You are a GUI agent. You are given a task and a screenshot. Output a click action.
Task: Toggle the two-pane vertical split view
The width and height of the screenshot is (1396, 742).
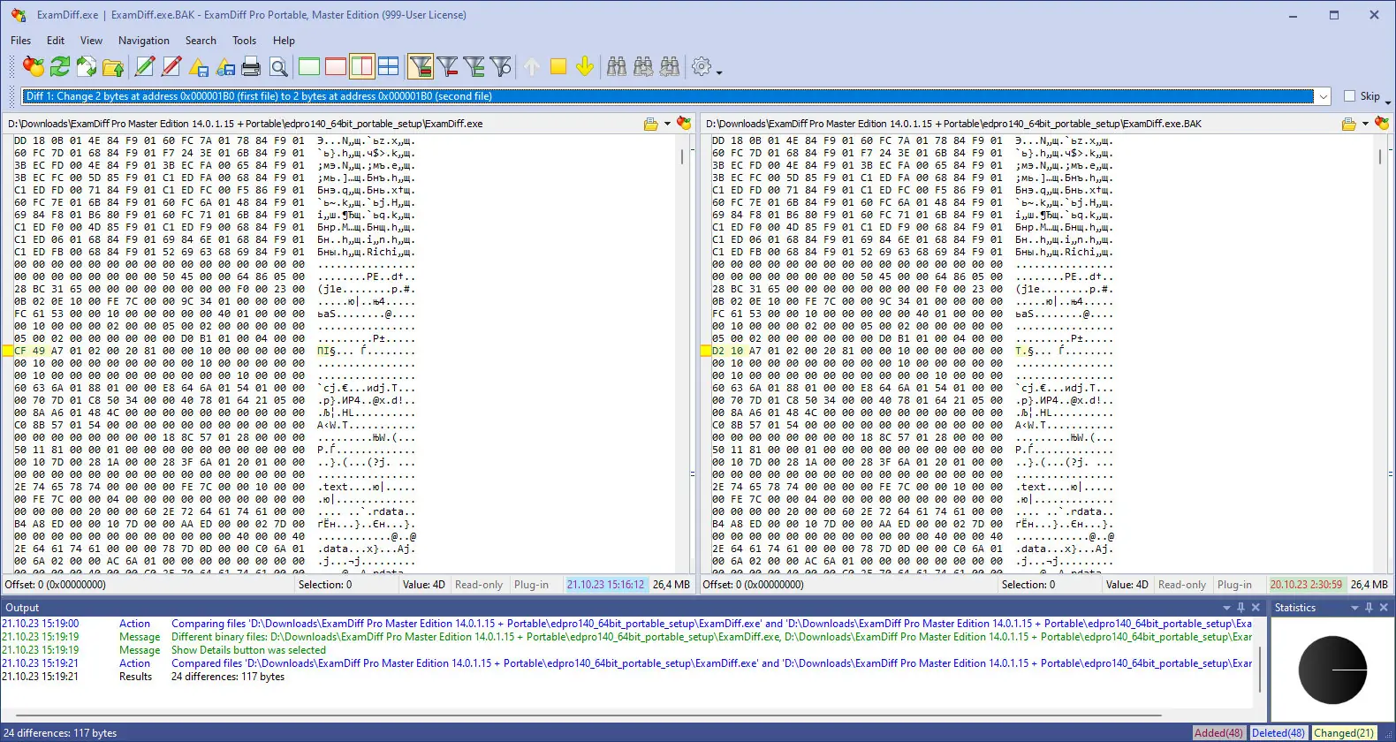click(x=362, y=66)
